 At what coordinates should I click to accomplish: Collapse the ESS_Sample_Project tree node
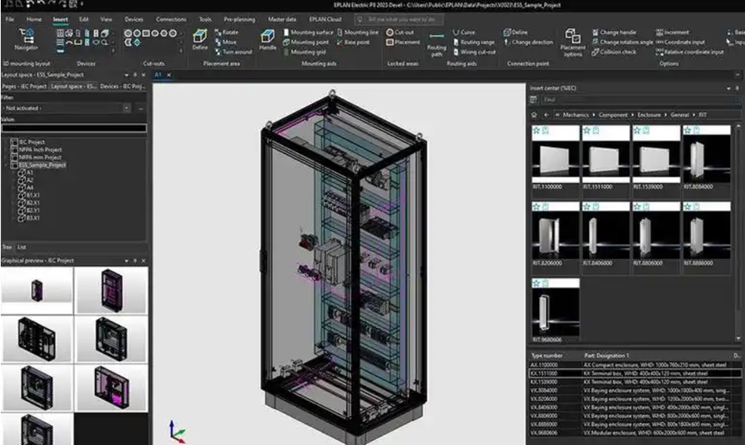7,165
